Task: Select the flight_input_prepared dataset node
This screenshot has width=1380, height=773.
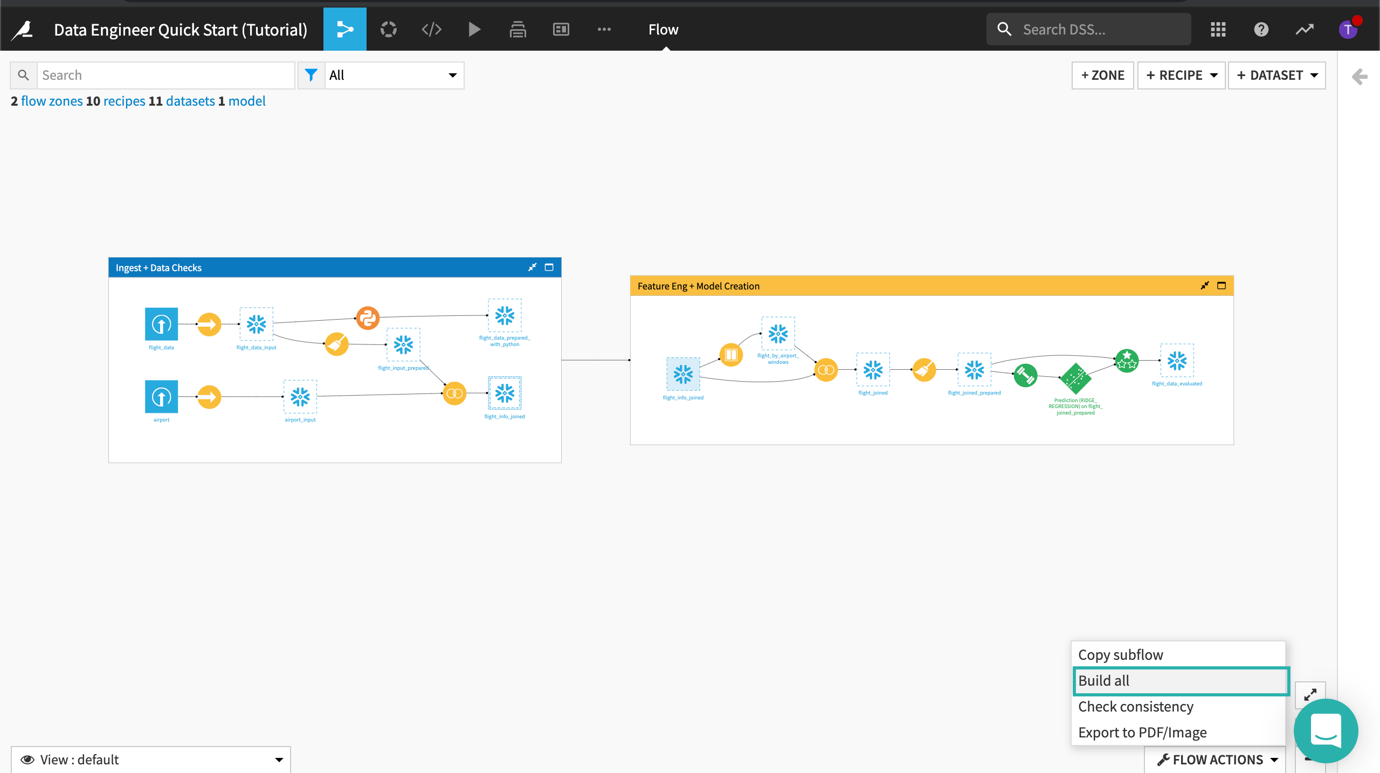Action: pyautogui.click(x=403, y=344)
